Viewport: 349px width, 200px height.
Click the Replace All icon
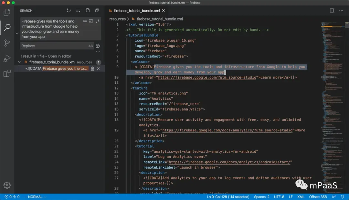tap(98, 46)
